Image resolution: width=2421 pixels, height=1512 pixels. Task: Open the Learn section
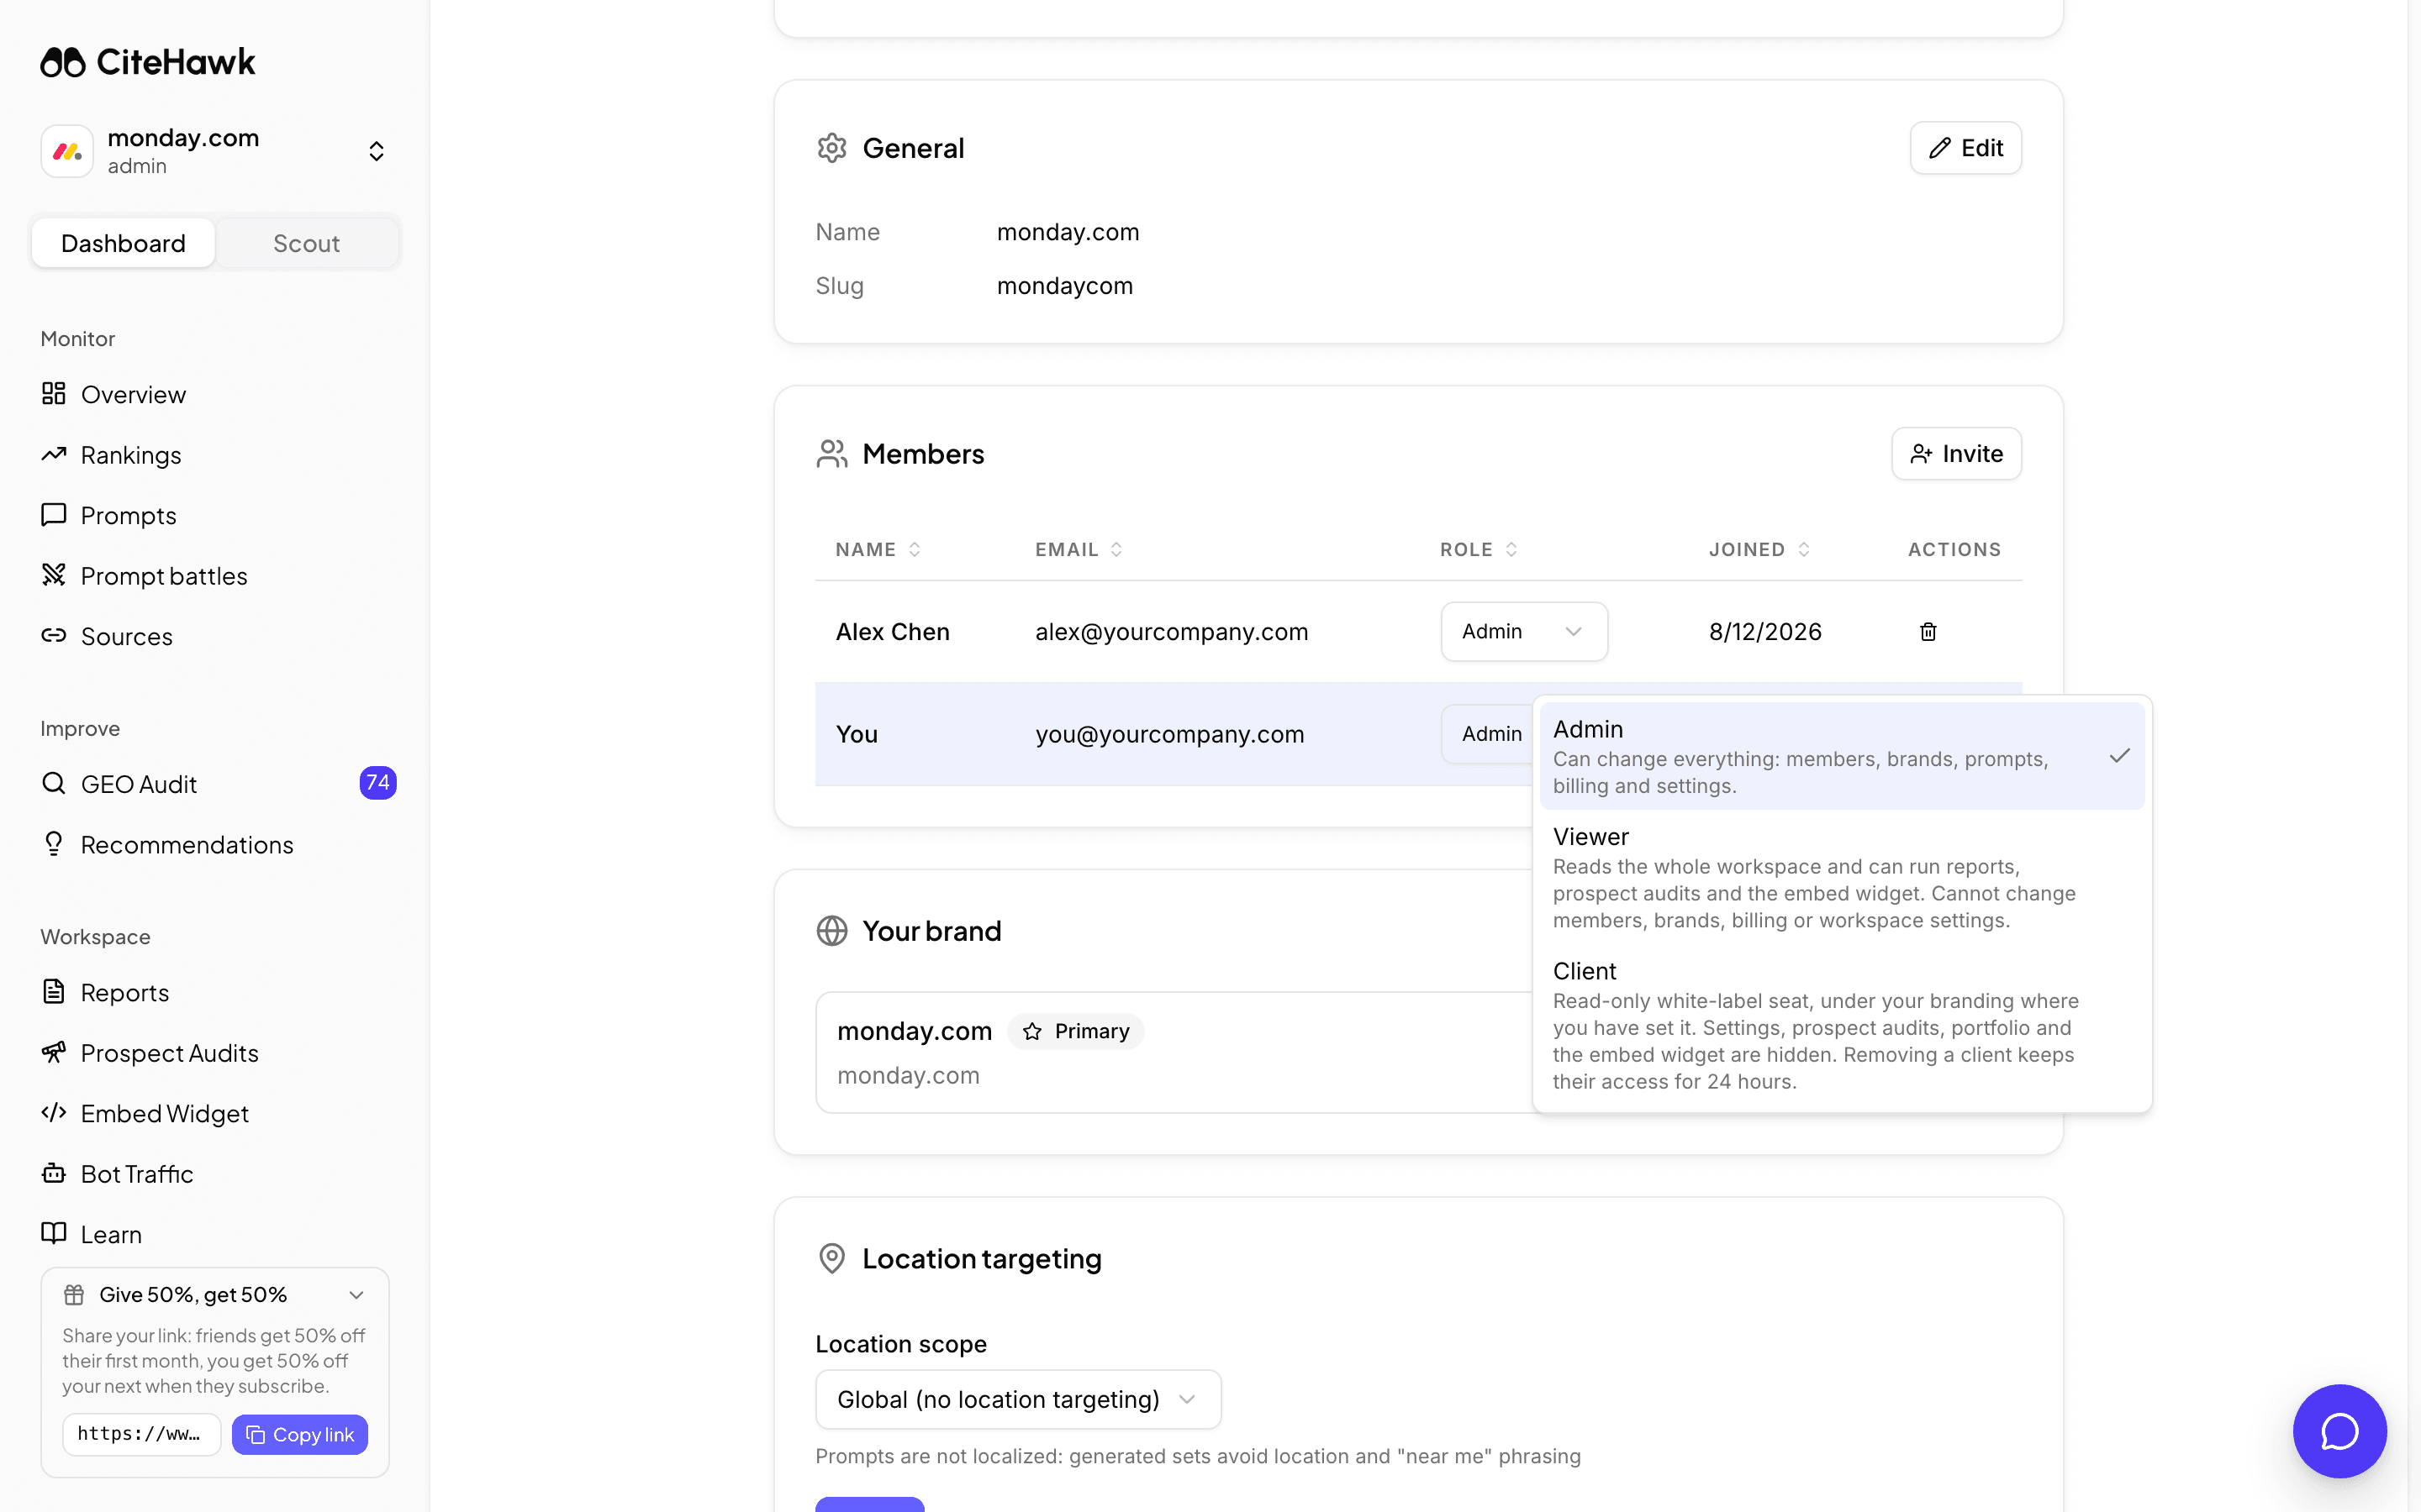[110, 1234]
